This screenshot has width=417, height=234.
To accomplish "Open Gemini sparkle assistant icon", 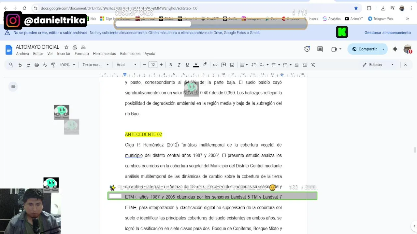I will click(x=395, y=49).
